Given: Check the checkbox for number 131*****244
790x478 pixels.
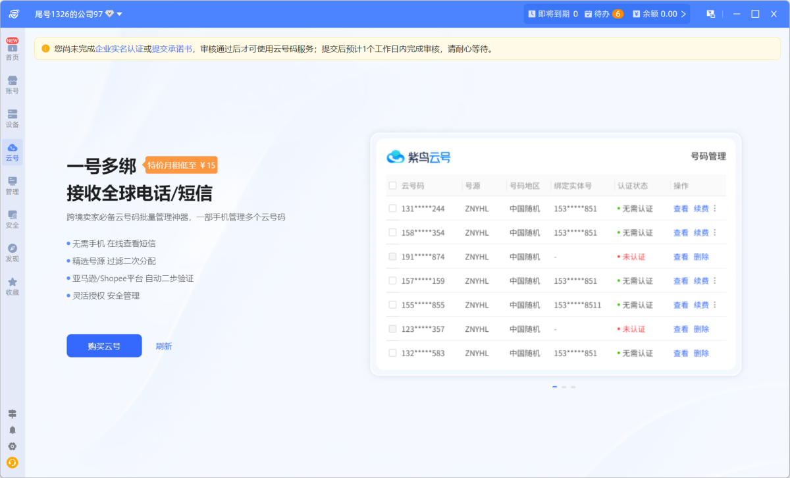Looking at the screenshot, I should (392, 208).
